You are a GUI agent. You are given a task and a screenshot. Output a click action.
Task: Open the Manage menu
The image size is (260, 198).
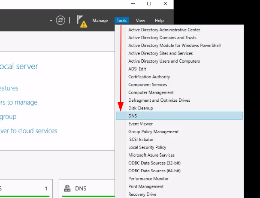click(100, 21)
